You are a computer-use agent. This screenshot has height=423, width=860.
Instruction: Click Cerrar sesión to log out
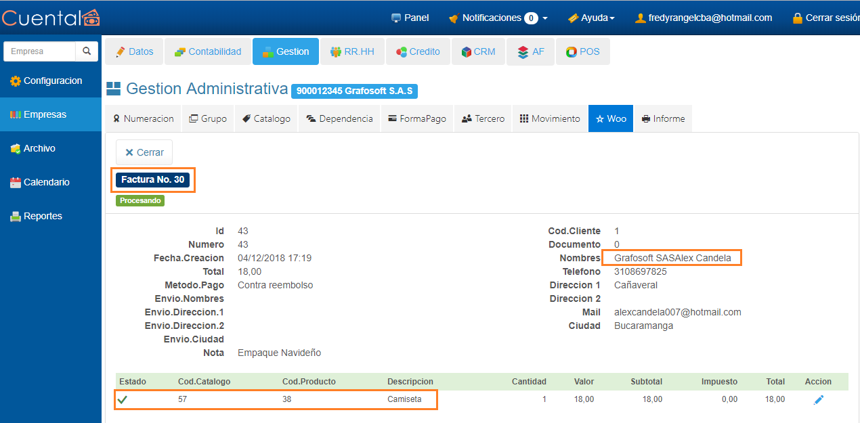tap(826, 18)
